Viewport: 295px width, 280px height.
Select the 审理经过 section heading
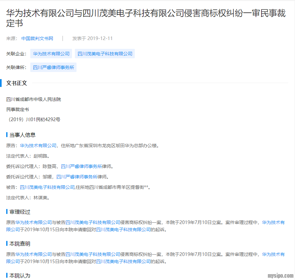click(20, 212)
